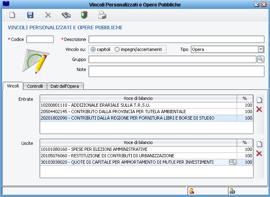Image resolution: width=270 pixels, height=197 pixels.
Task: Delete Entrate row with red X
Action: click(x=259, y=110)
